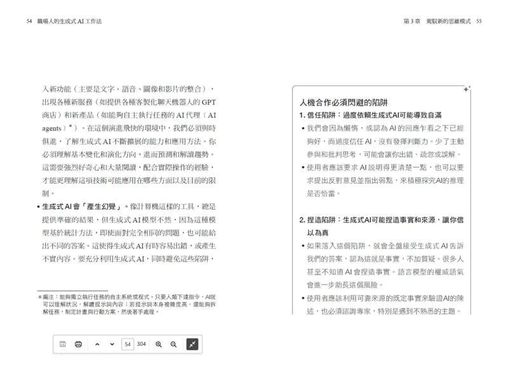The height and width of the screenshot is (366, 508).
Task: Advance to the next page with the down chevron
Action: [x=112, y=344]
